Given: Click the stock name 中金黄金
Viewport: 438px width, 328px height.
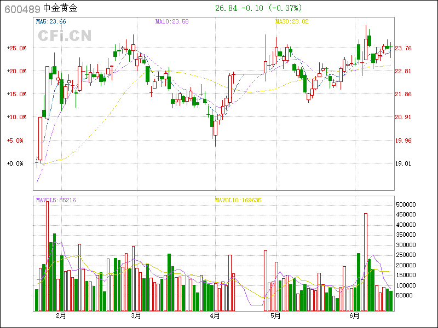Looking at the screenshot, I should pyautogui.click(x=60, y=8).
